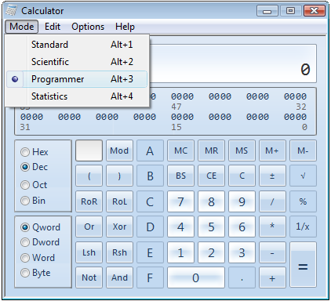Click digit 3 button
Screen dimensions: 331x301
pyautogui.click(x=242, y=252)
